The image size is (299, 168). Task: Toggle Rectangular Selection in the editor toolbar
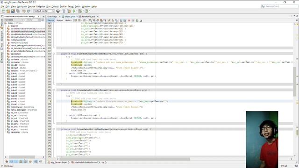click(105, 21)
